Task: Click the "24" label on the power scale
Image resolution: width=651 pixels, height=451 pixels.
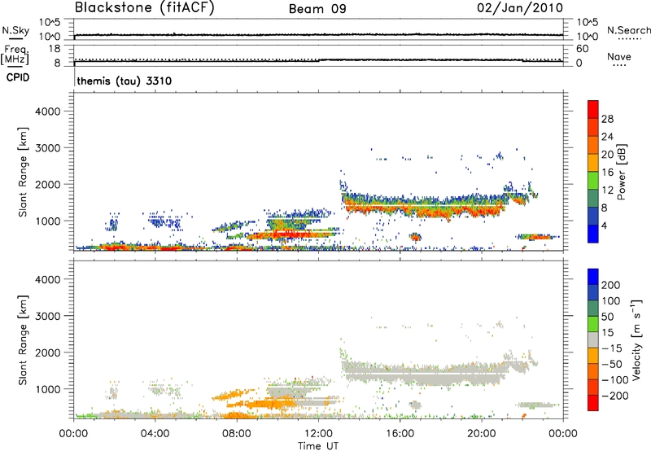Action: [x=607, y=137]
